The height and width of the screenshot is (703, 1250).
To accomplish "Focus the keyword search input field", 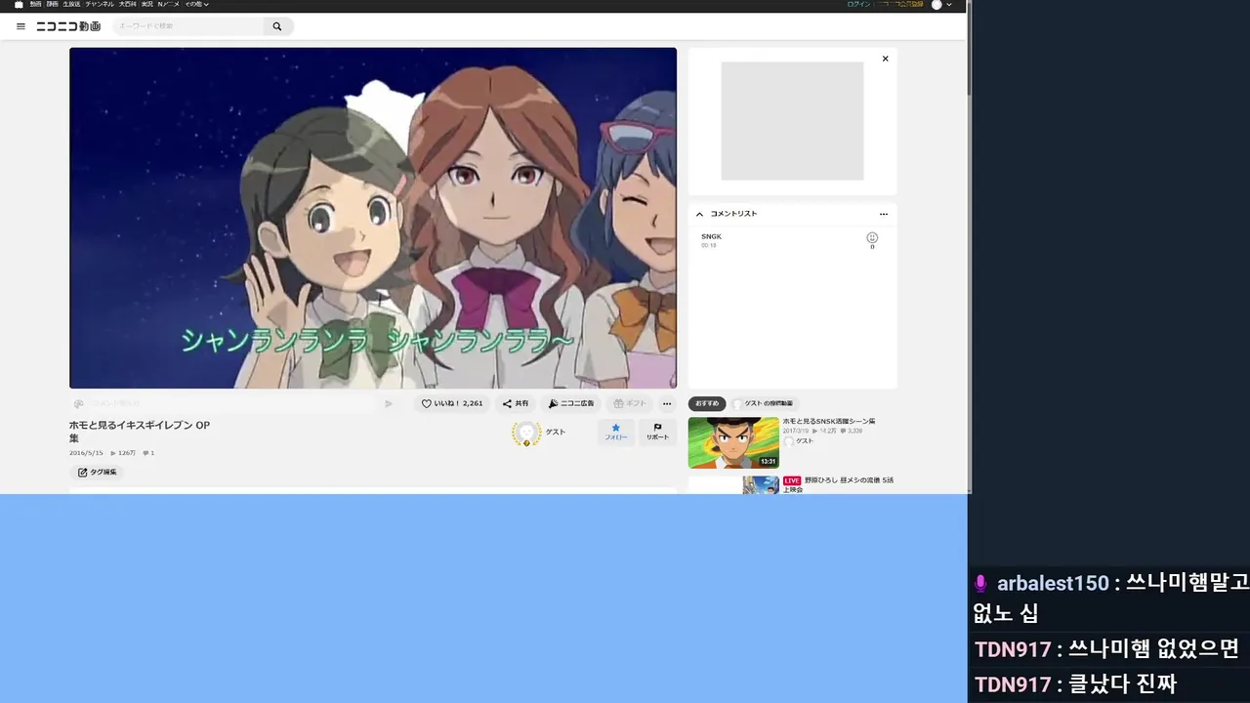I will pos(188,26).
